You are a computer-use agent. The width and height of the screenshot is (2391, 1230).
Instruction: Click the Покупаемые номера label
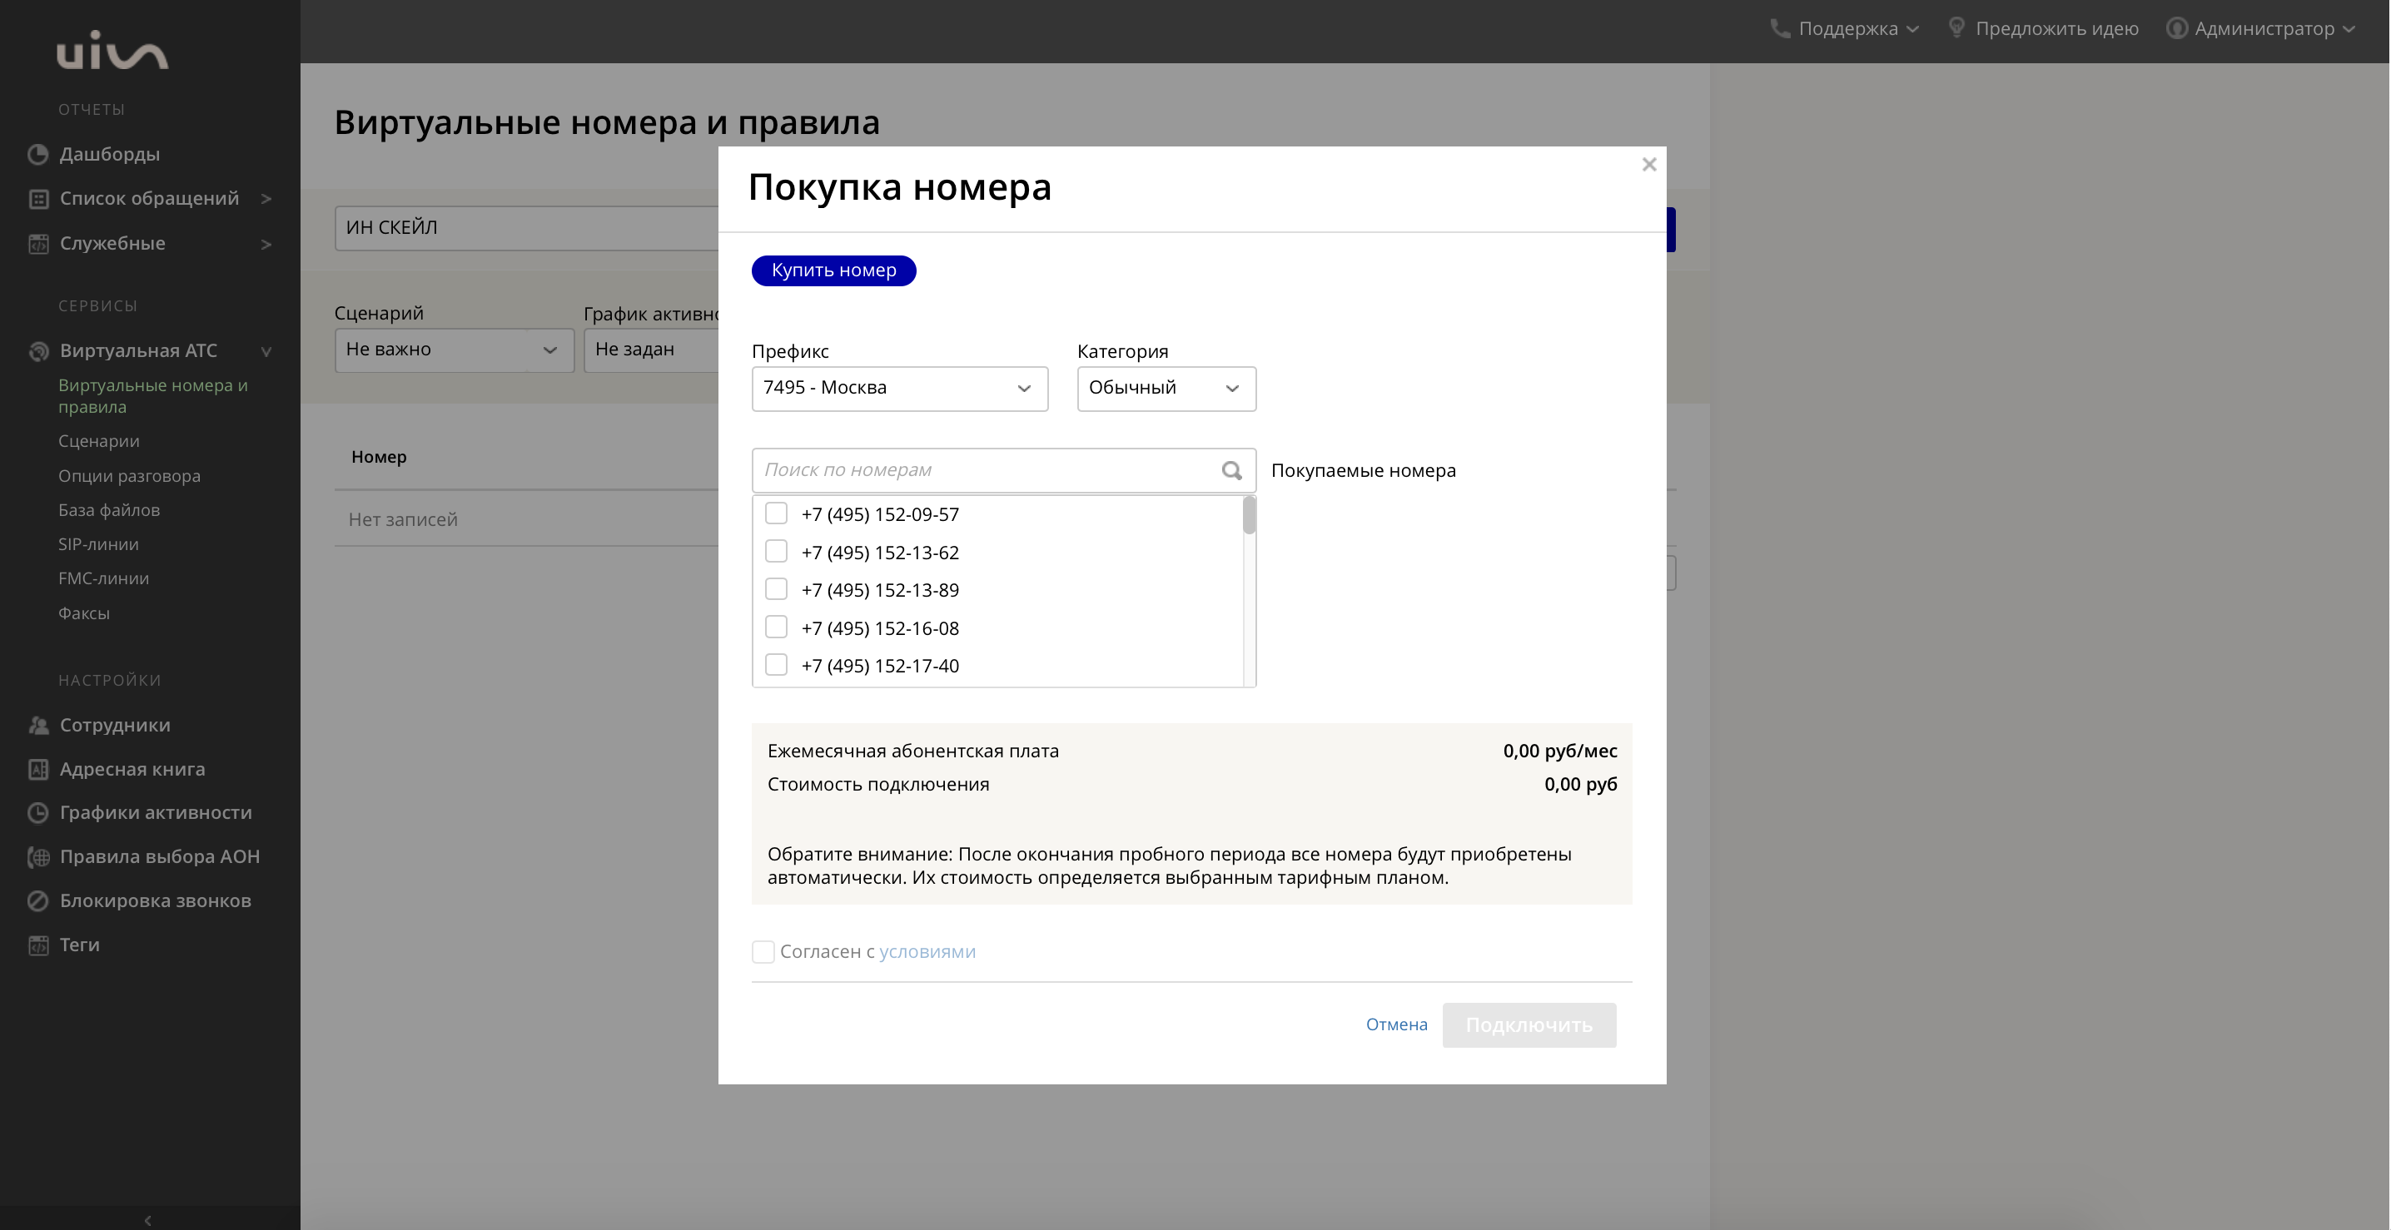(1363, 471)
